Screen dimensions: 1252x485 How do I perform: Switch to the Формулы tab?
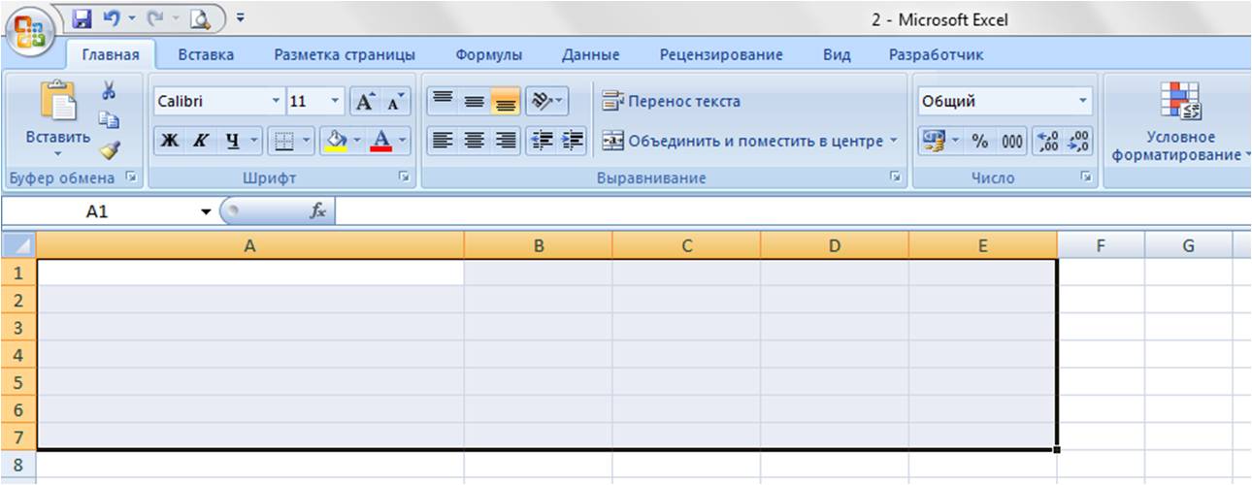488,55
